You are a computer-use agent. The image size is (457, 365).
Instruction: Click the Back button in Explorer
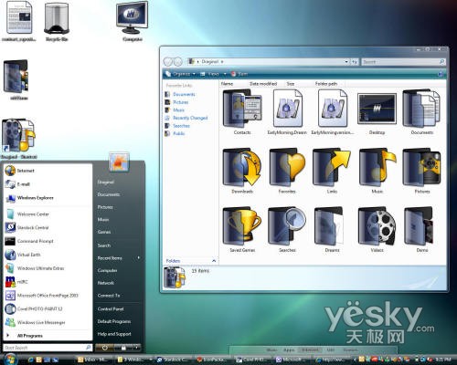[168, 62]
